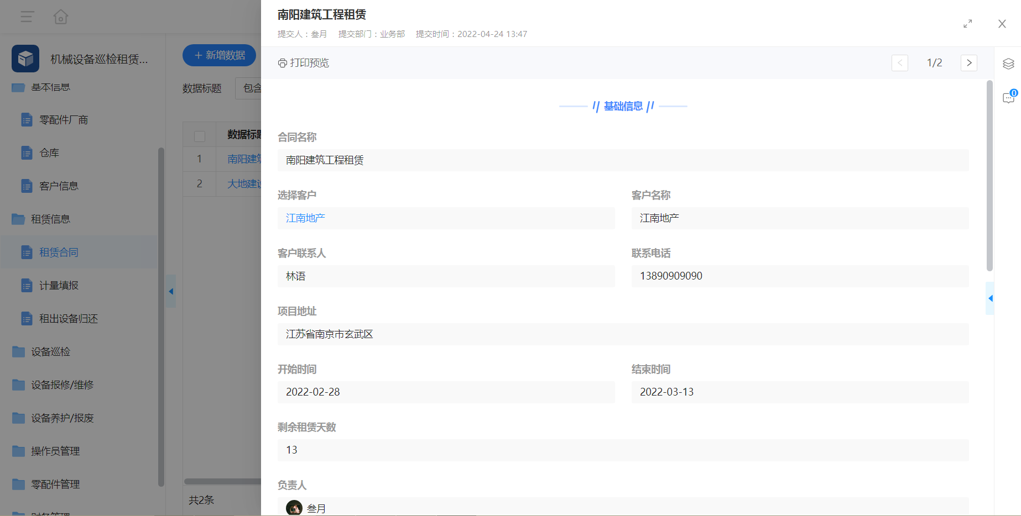Go to previous record arrow
This screenshot has height=516, width=1021.
point(900,63)
